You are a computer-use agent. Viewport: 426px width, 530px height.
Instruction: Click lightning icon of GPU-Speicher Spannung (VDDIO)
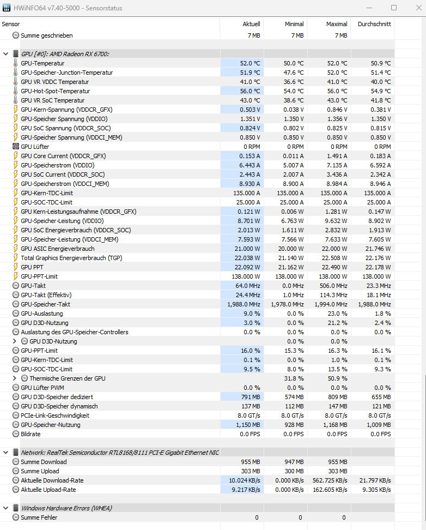pos(16,119)
